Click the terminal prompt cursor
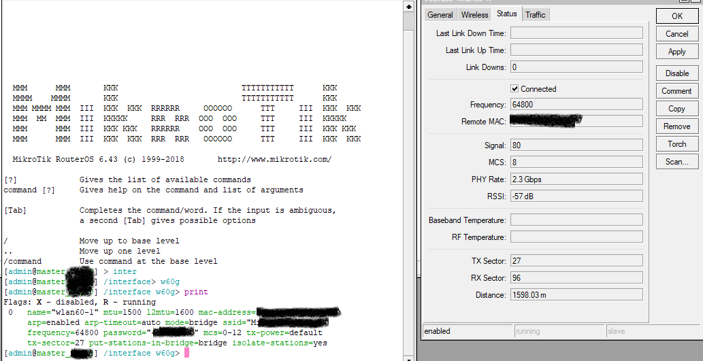703x361 pixels. coord(187,353)
